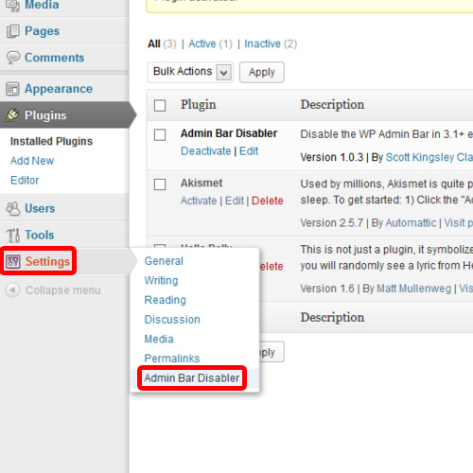Filter plugins by Inactive

[x=262, y=44]
